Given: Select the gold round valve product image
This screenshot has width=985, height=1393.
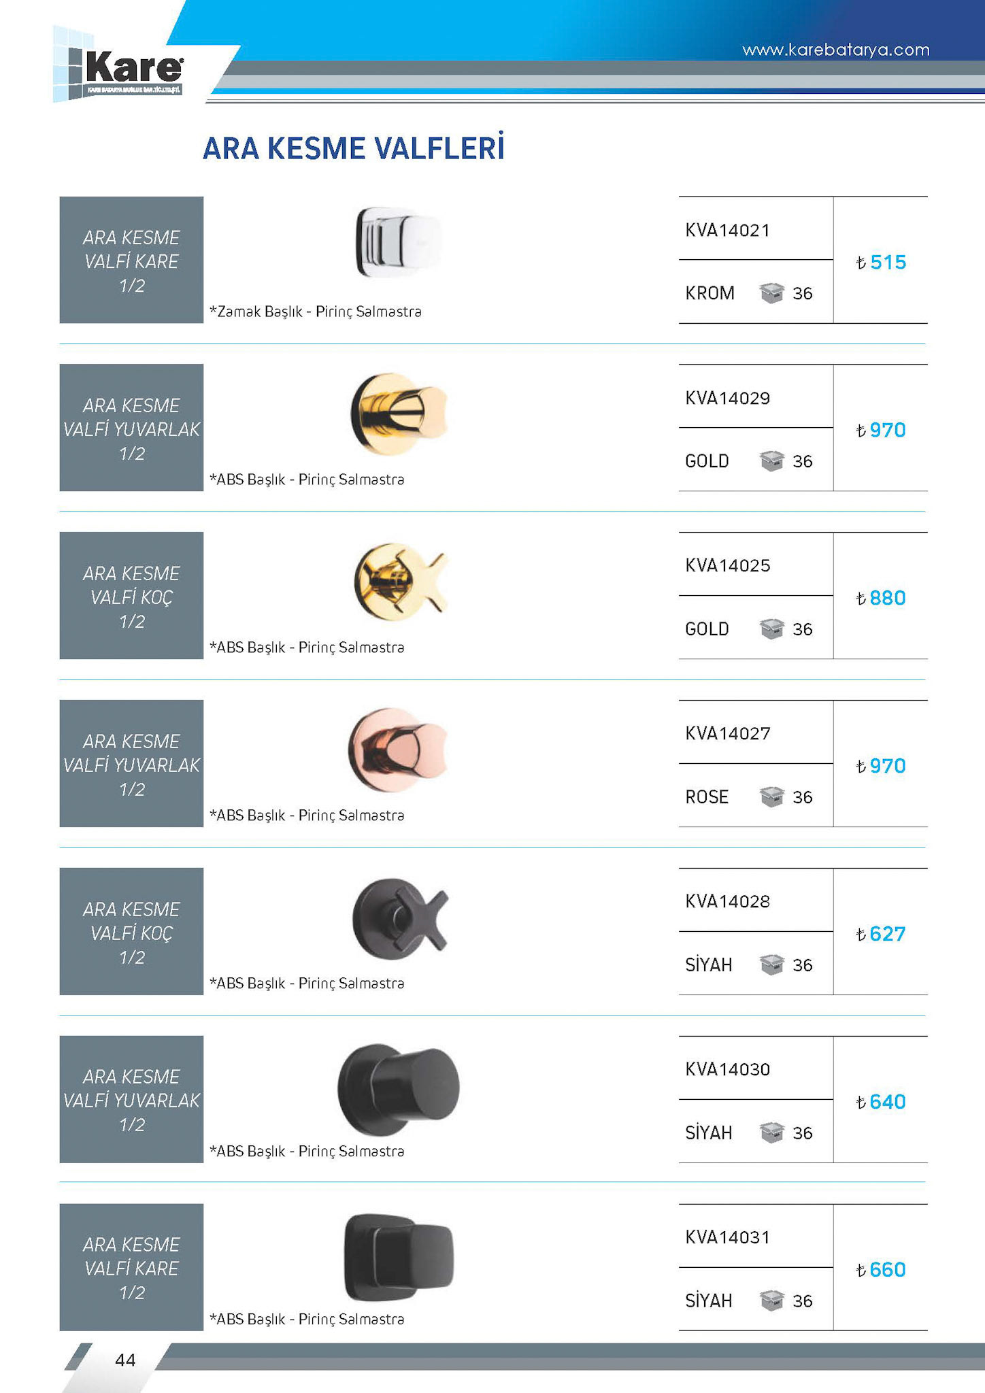Looking at the screenshot, I should click(x=399, y=414).
